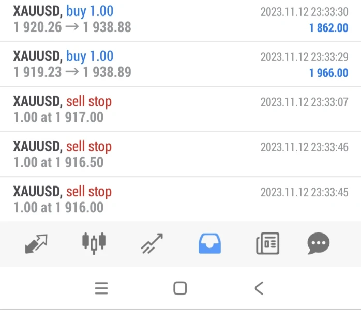Tap the Android back arrow
The width and height of the screenshot is (361, 310).
[259, 288]
